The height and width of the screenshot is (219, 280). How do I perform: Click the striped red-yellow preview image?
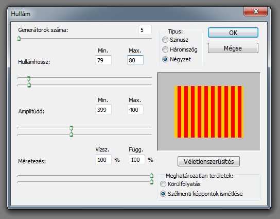pyautogui.click(x=209, y=112)
